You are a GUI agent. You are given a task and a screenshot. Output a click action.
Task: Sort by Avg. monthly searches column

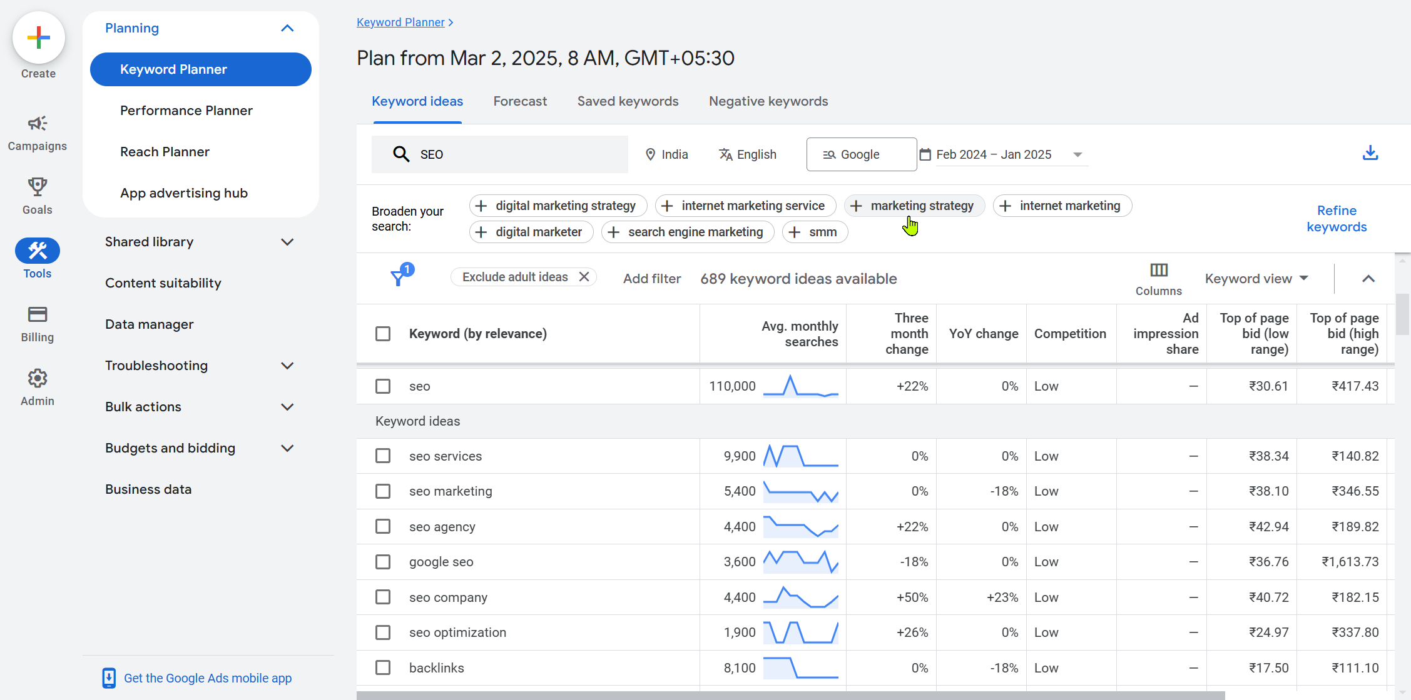click(x=799, y=334)
